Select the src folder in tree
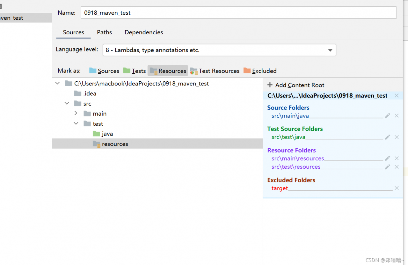Screen dimensions: 408x265 coord(83,104)
